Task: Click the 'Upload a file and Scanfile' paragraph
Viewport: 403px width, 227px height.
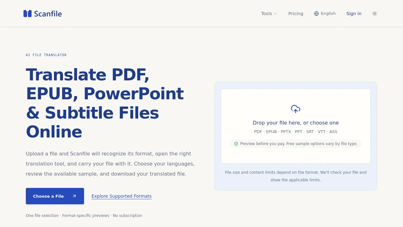Action: point(110,164)
